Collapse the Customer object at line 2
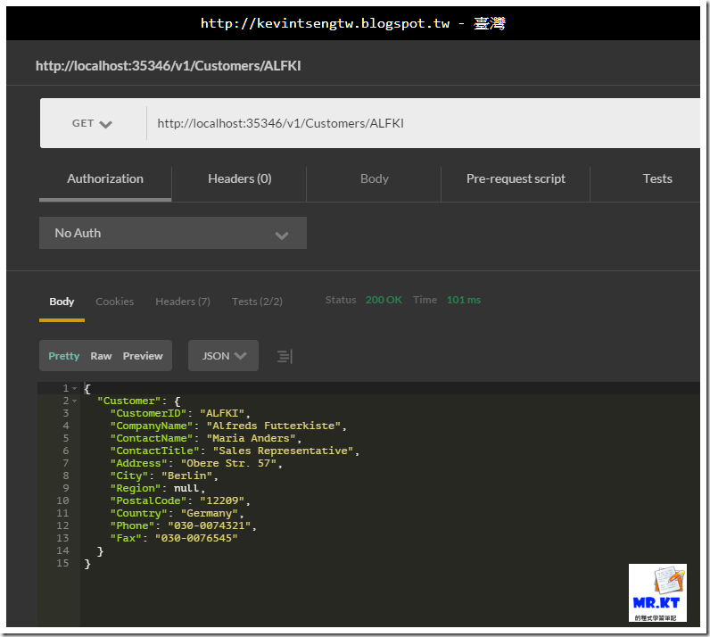 [75, 401]
